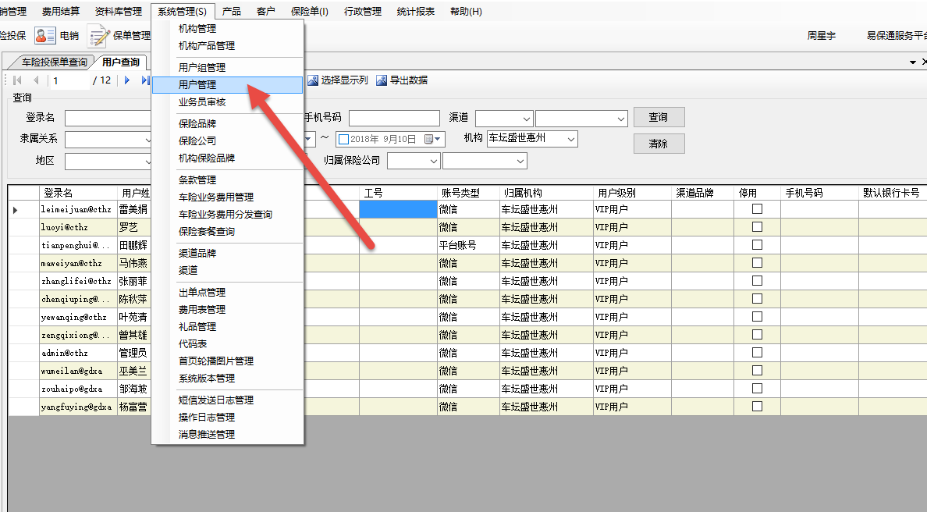927x512 pixels.
Task: Expand the 机构 dropdown showing 车坛盛世惠州
Action: 571,139
